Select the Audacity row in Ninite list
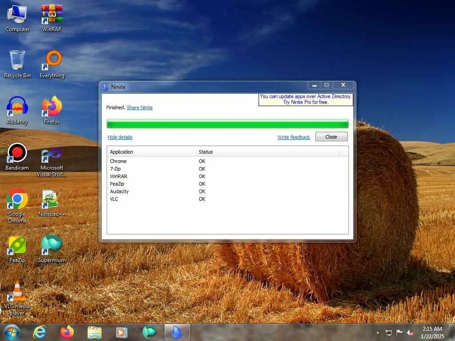The image size is (455, 341). (227, 191)
